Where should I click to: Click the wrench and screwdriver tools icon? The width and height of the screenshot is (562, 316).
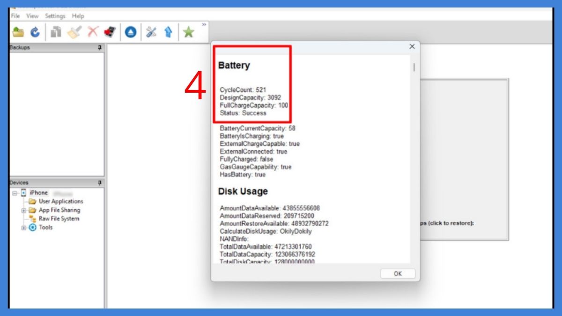(151, 32)
